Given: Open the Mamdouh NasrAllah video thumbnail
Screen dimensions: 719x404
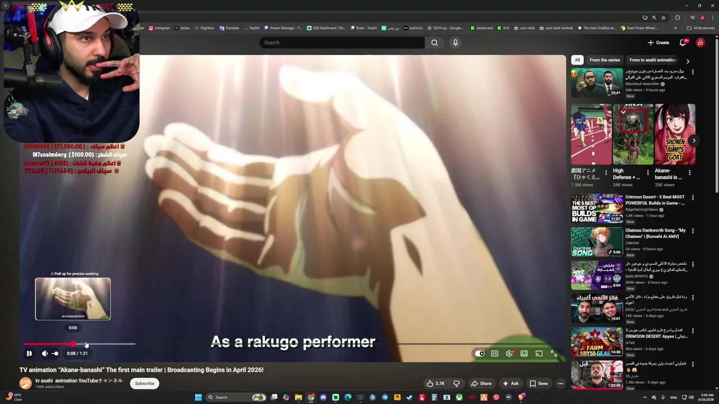Looking at the screenshot, I should click(x=597, y=82).
